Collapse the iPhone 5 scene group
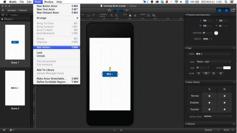The height and width of the screenshot is (133, 237). point(2,19)
